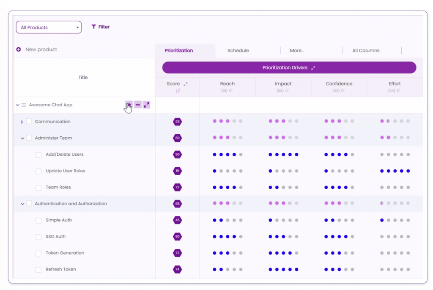The width and height of the screenshot is (433, 290).
Task: Switch to the Schedule tab
Action: (x=238, y=50)
